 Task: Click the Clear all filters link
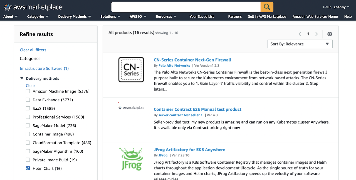coord(33,50)
